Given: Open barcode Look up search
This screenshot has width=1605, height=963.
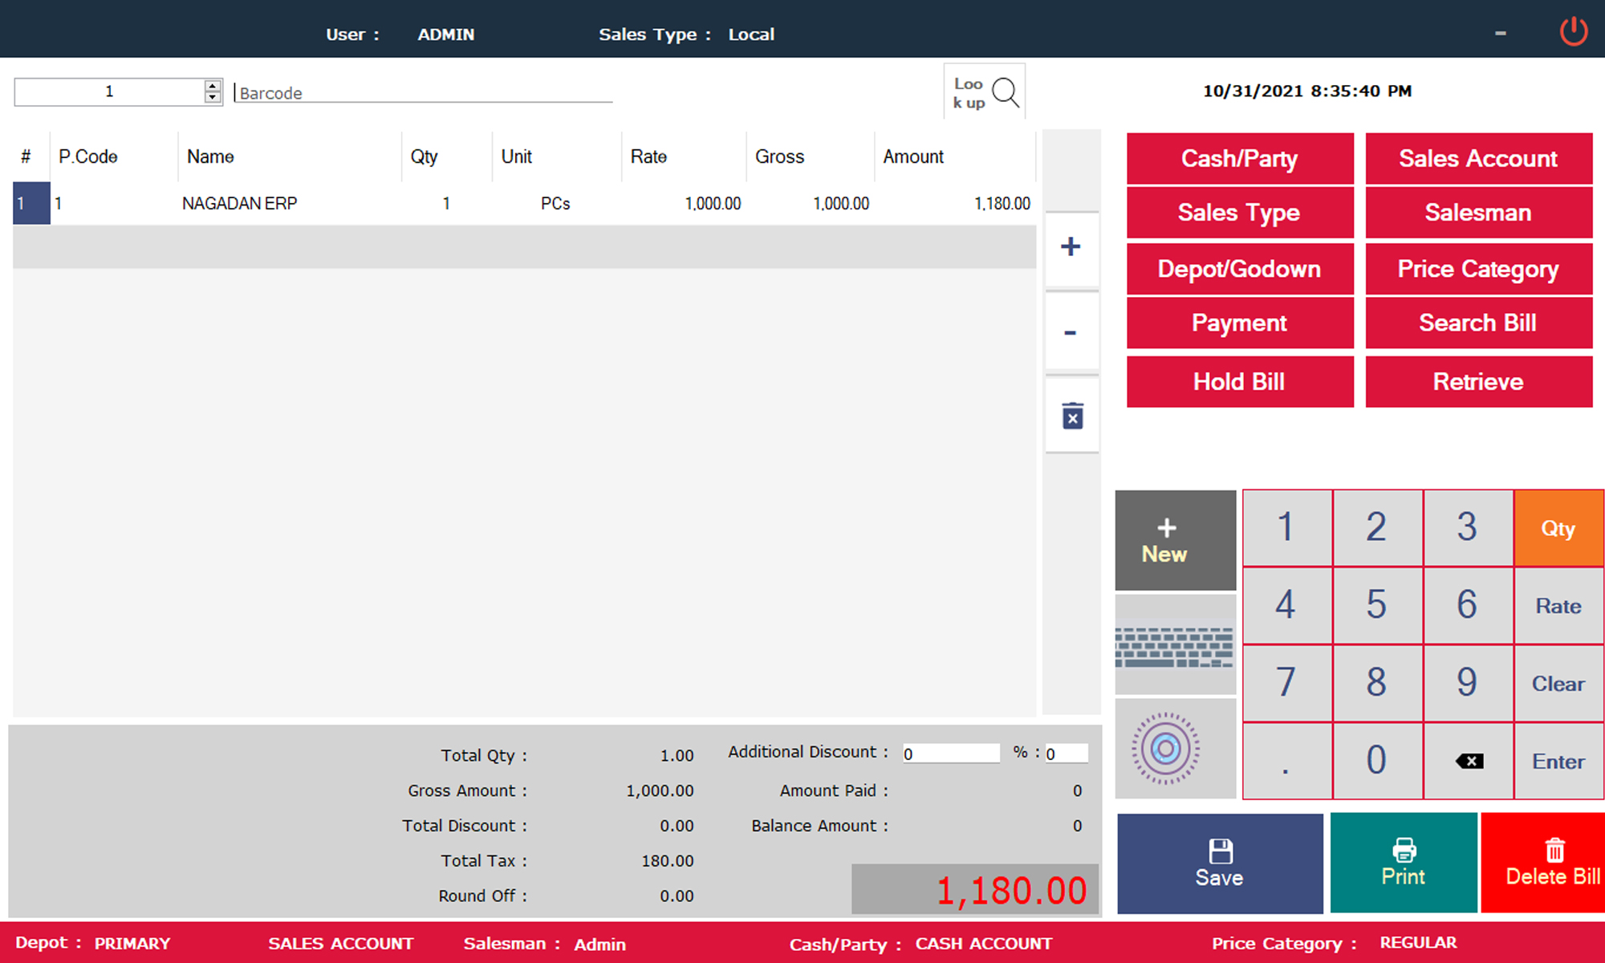Looking at the screenshot, I should click(984, 91).
